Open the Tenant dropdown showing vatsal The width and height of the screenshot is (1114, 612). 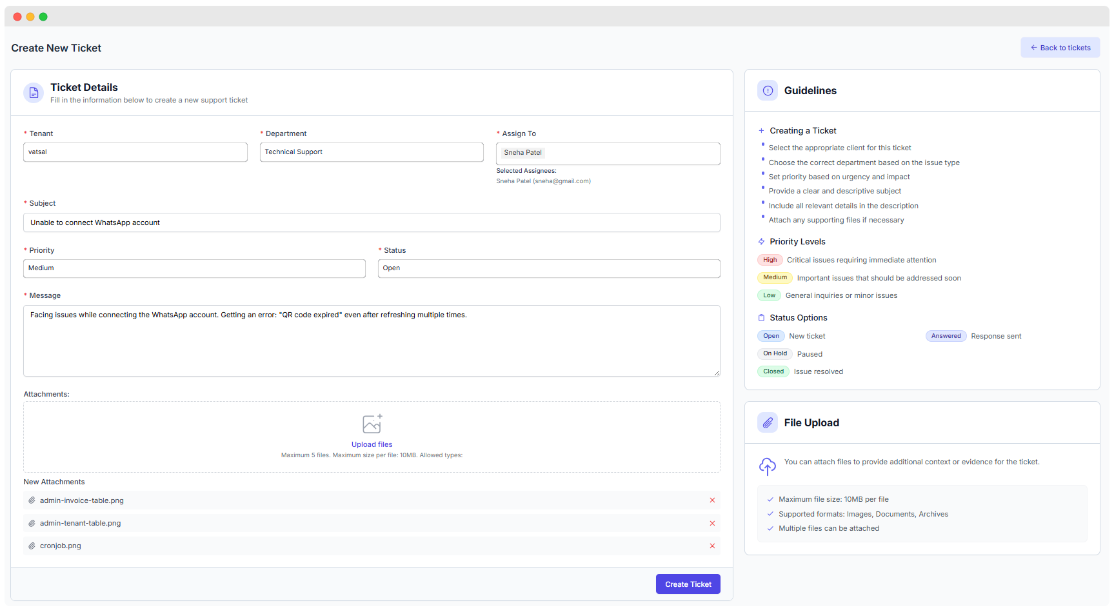tap(135, 152)
